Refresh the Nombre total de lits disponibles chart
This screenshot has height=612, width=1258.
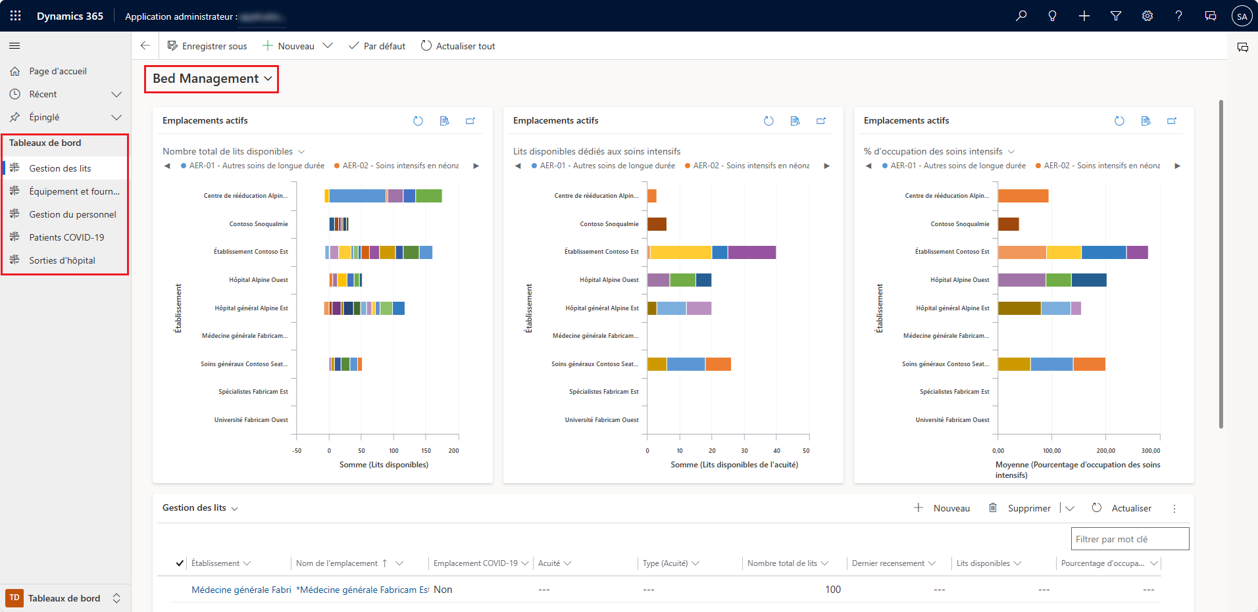tap(418, 121)
